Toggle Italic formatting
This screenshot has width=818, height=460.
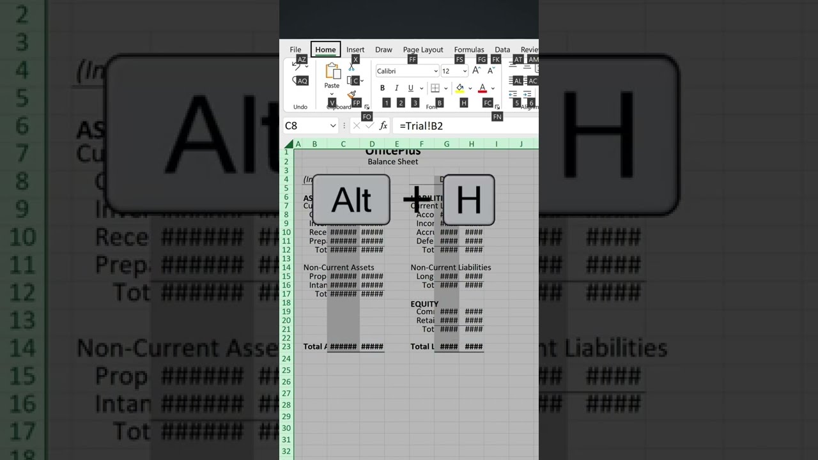click(x=396, y=88)
